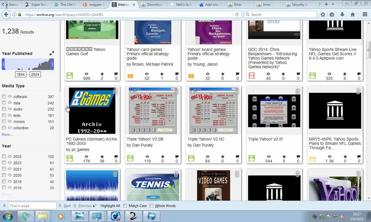This screenshot has height=222, width=371.
Task: Click the select-item icon on Triple Yahoo! V2.0C thumbnail
Action: tap(237, 91)
